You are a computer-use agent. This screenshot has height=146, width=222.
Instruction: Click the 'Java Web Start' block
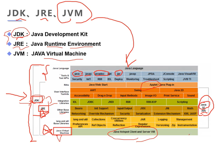click(x=98, y=85)
